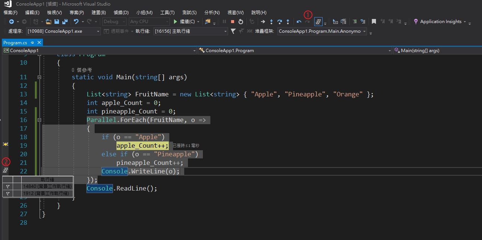Open the 堆疊框架 stack frame dropdown

(322, 31)
